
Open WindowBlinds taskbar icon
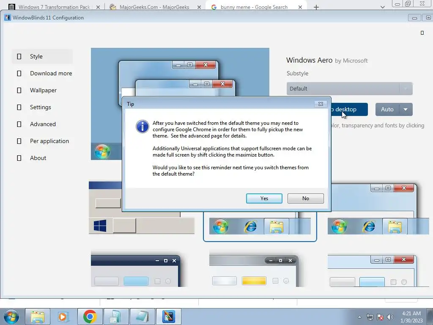pos(169,317)
